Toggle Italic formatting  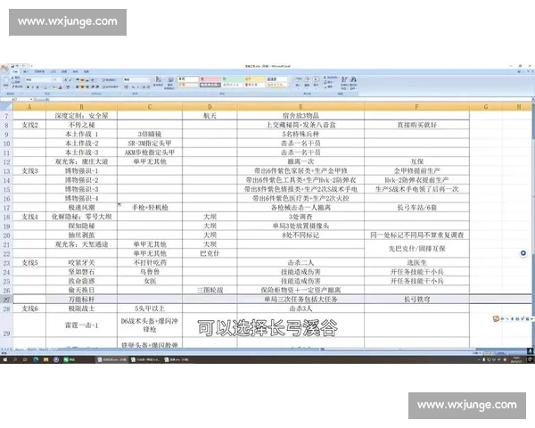(32, 87)
